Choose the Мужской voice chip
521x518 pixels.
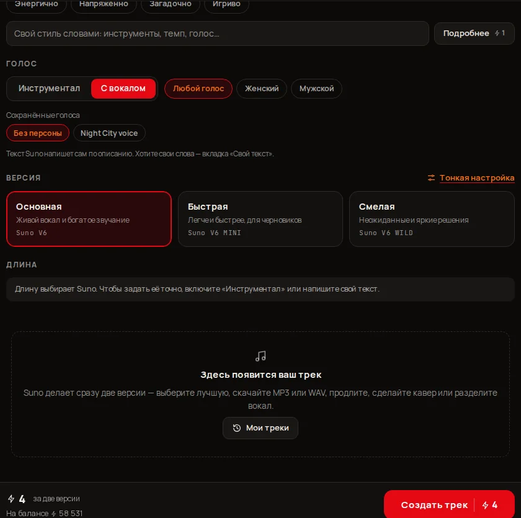tap(316, 89)
